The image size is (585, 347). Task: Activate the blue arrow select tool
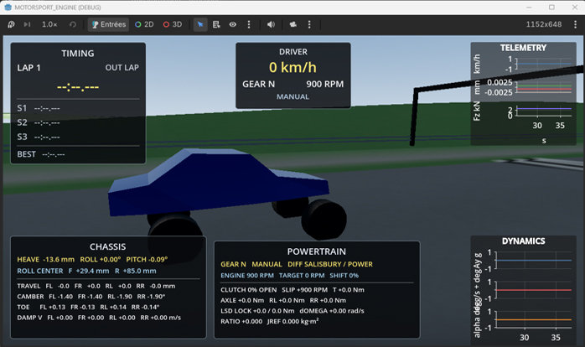click(200, 24)
